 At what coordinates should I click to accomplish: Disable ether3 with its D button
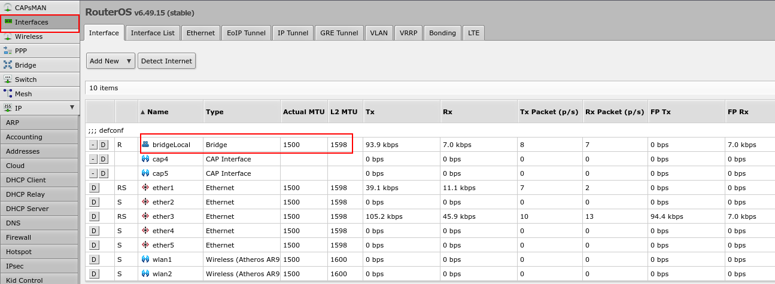(x=93, y=216)
